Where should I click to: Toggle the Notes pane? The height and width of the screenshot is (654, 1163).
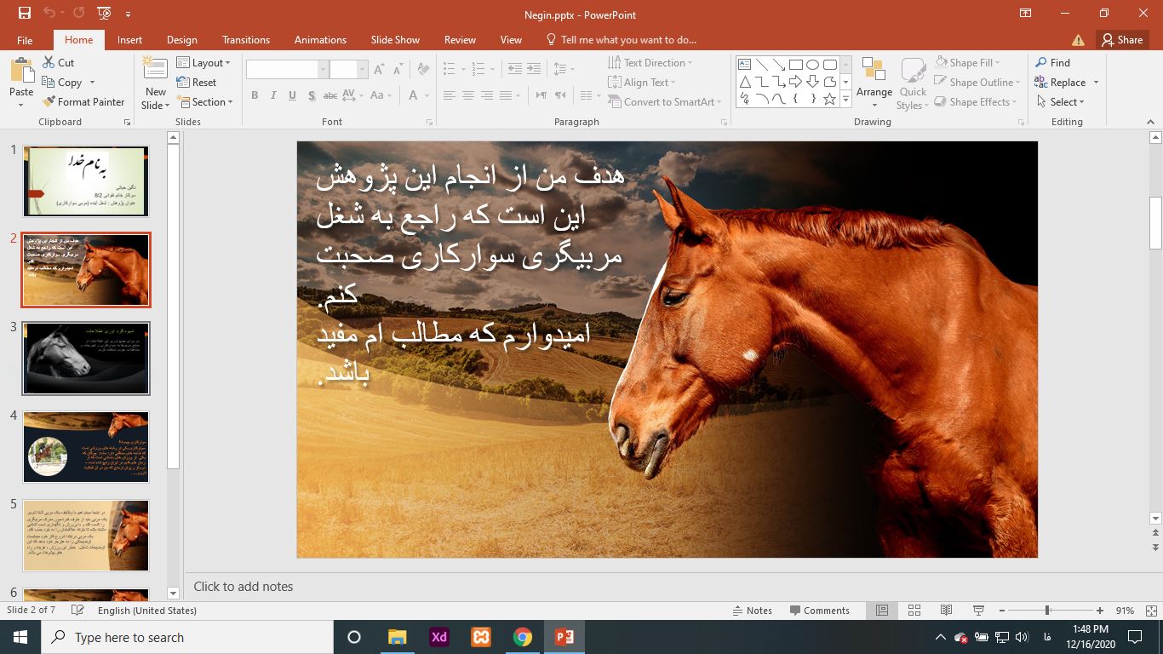(x=752, y=611)
